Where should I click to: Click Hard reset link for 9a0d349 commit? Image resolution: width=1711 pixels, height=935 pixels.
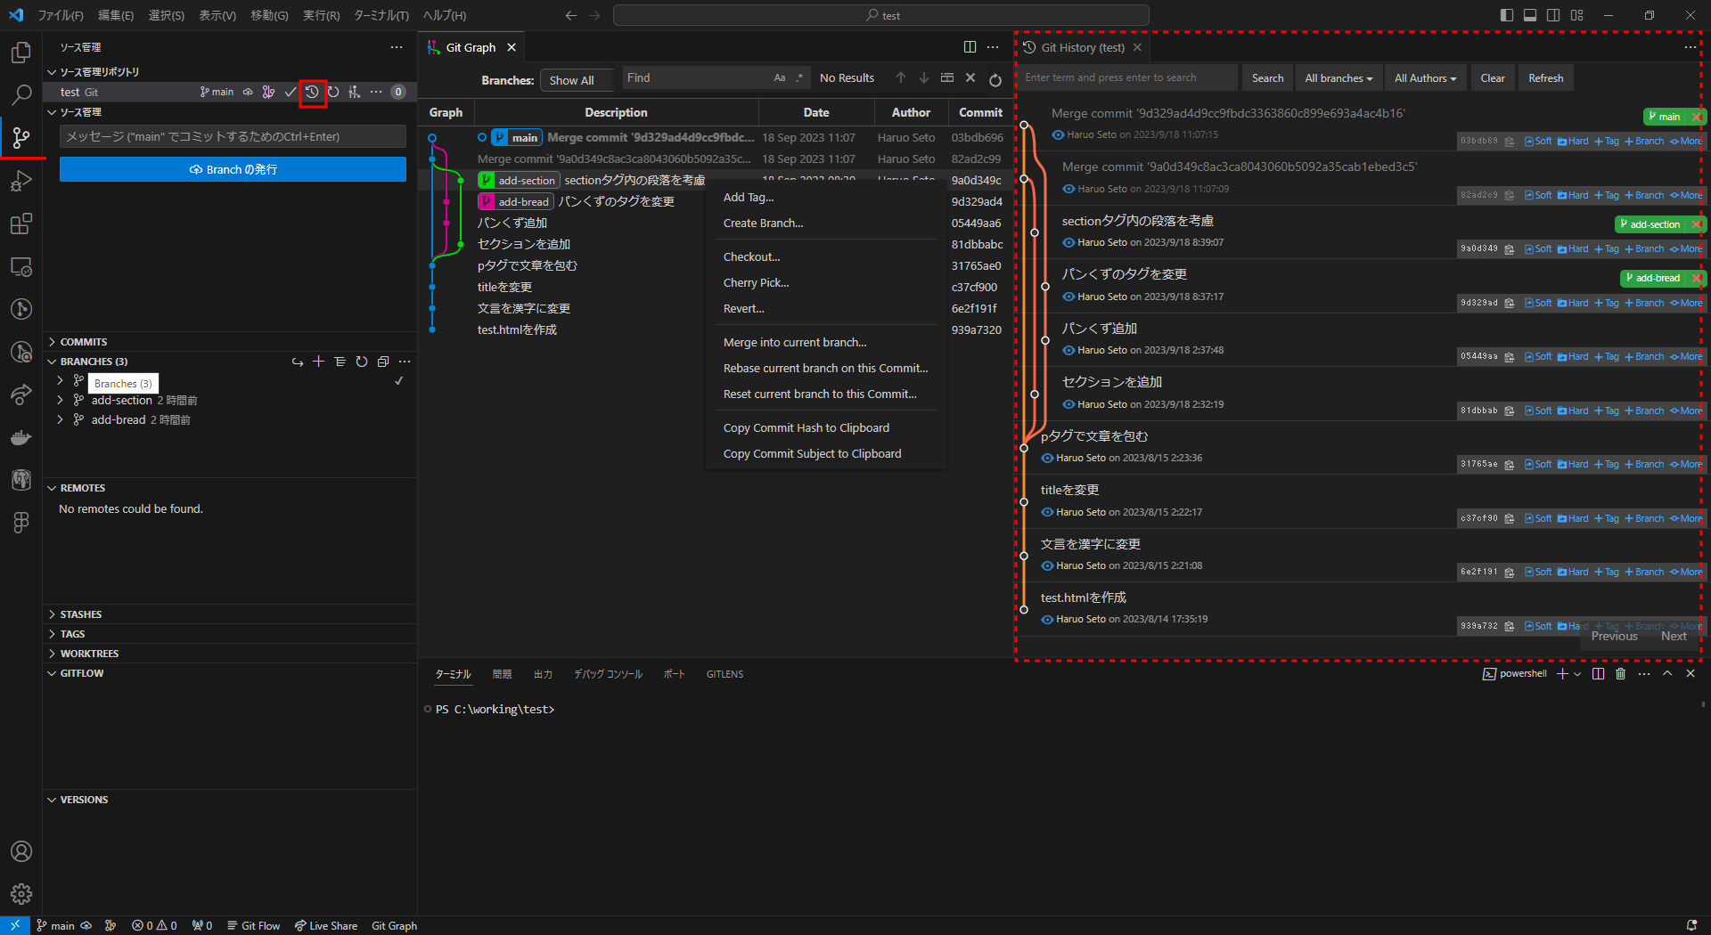pyautogui.click(x=1573, y=249)
